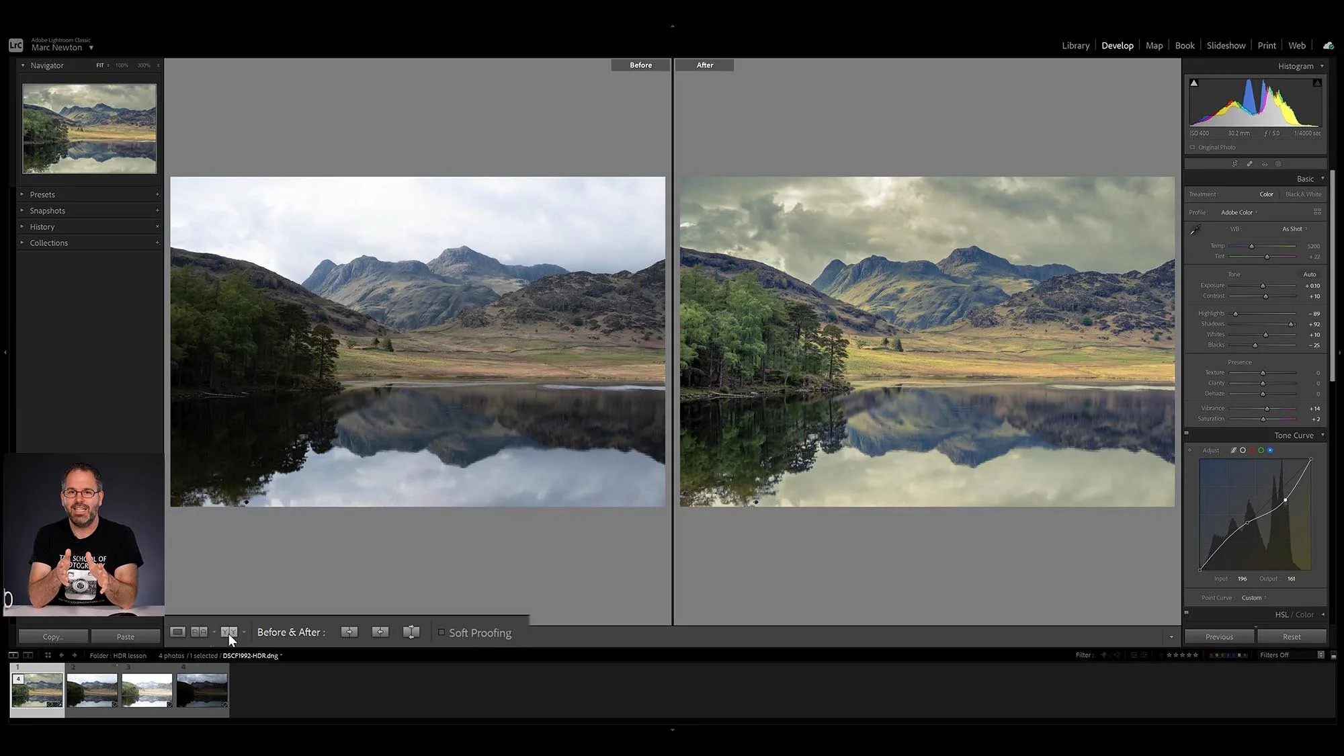
Task: Swap before and after settings
Action: [411, 632]
